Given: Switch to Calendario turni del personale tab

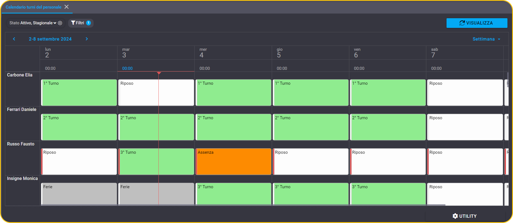Looking at the screenshot, I should click(34, 7).
